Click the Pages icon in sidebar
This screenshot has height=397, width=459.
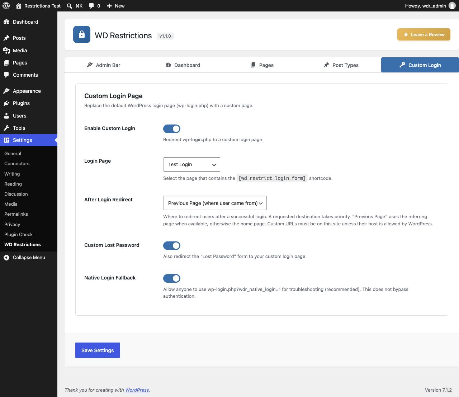[x=6, y=63]
